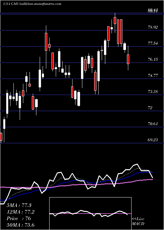Click the 74.77 price level label
This screenshot has width=164, height=230.
(153, 76)
